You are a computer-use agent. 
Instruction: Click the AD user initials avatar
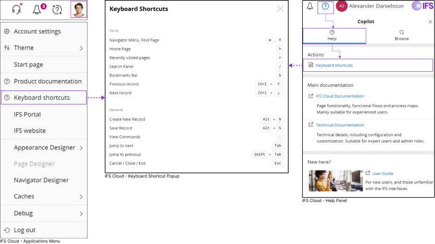pos(342,6)
